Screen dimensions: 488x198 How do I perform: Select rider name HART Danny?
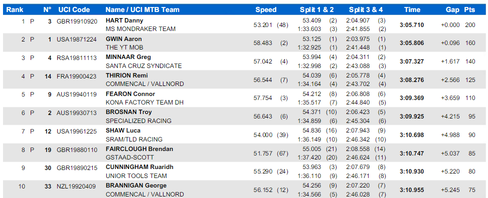point(124,21)
